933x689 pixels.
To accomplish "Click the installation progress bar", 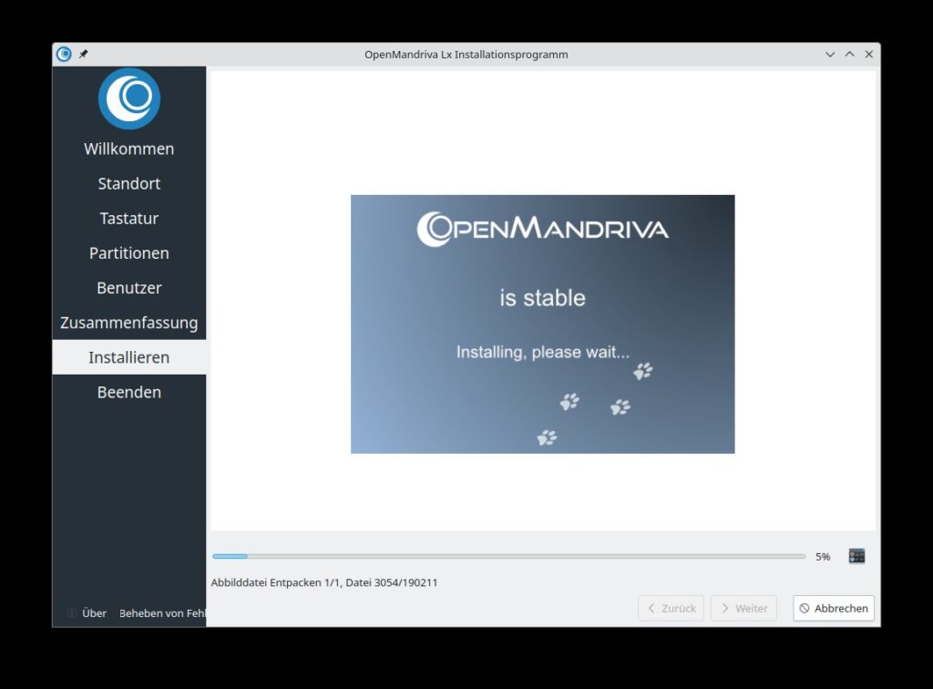I will 508,556.
